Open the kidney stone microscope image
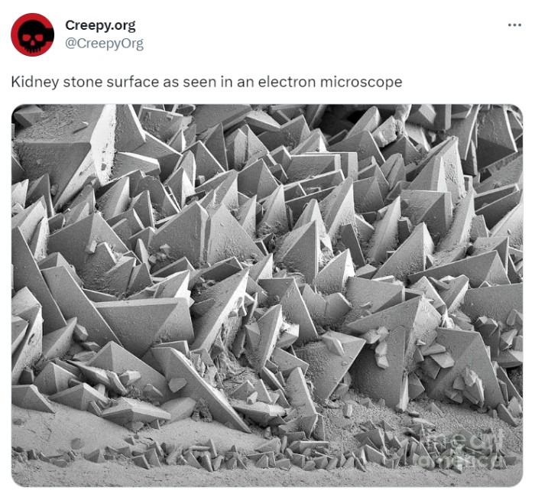 (x=267, y=295)
